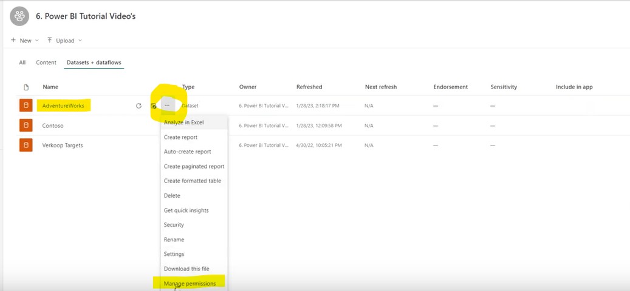Sort by the Refreshed column header
Screen dimensions: 630x291
pos(309,87)
